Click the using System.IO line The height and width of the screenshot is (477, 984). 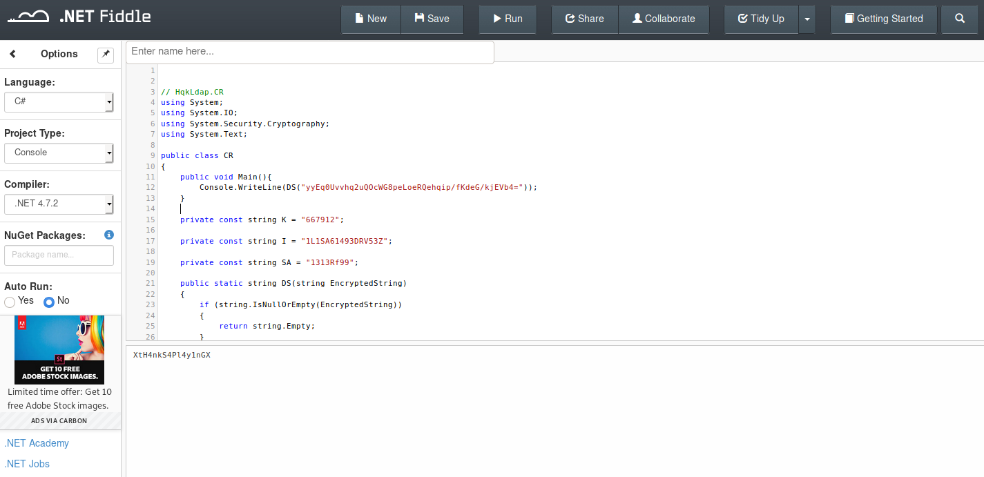199,113
